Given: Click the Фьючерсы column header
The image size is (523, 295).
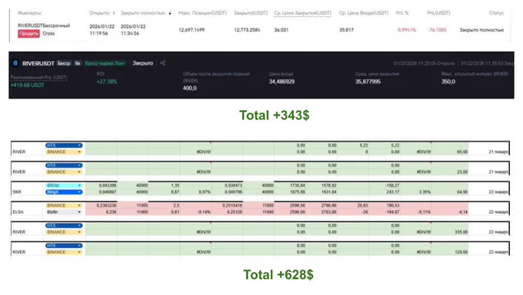Looking at the screenshot, I should [x=30, y=13].
